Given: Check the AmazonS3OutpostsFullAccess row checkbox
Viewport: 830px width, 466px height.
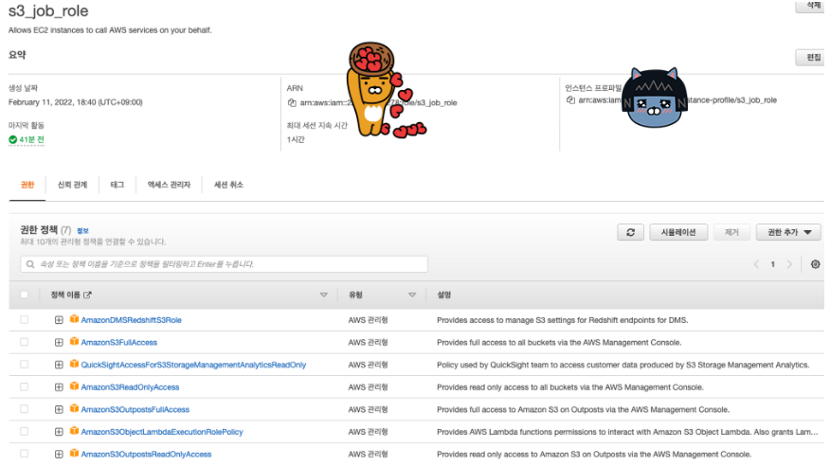Looking at the screenshot, I should (24, 409).
